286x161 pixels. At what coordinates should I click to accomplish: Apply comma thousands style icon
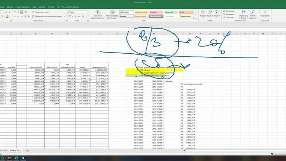coord(79,17)
